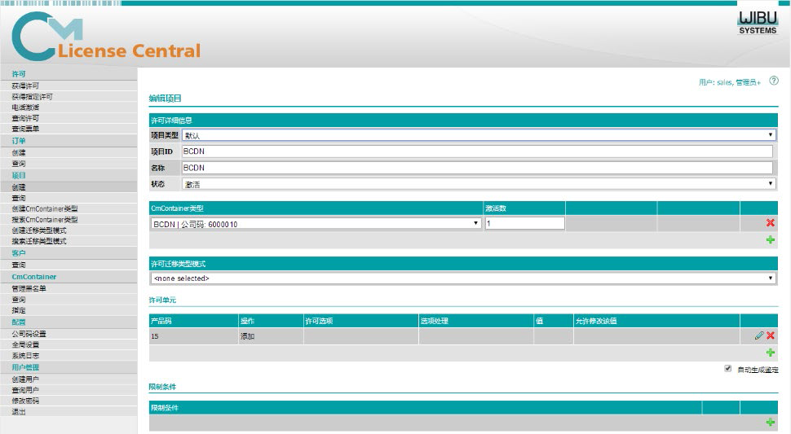Open 公司码设置 in the sidebar
The width and height of the screenshot is (791, 434).
click(x=29, y=335)
